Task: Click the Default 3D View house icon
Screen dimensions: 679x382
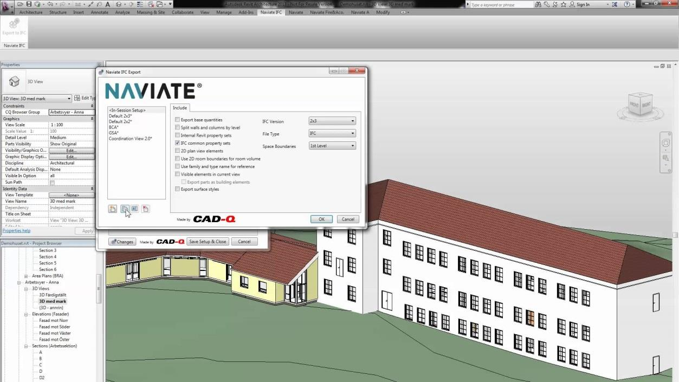Action: coord(119,4)
